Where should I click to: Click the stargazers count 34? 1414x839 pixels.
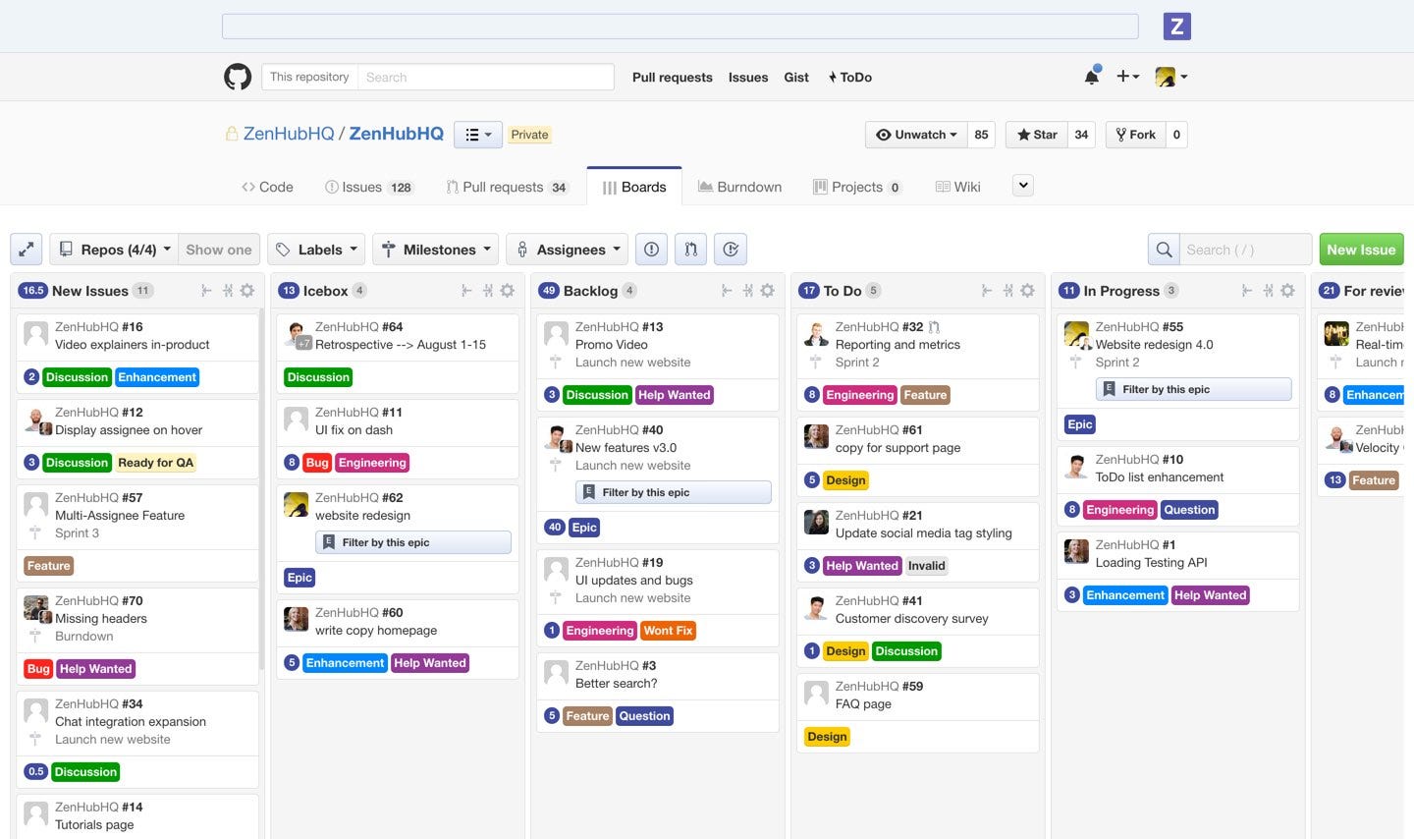1081,135
